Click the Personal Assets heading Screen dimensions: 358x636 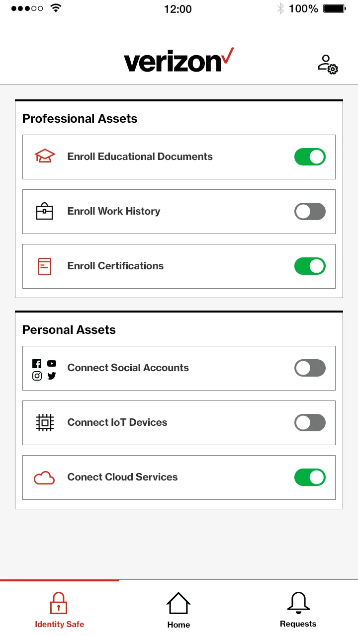tap(69, 330)
